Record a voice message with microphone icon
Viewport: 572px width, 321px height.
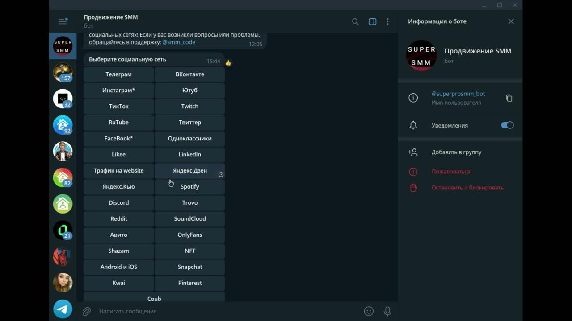(x=387, y=311)
